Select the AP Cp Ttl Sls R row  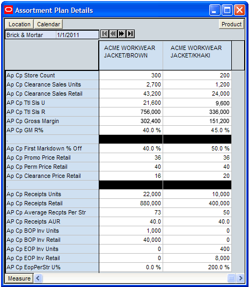52,112
